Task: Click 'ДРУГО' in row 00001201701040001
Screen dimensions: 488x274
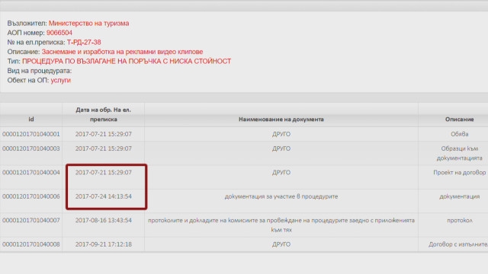Action: [x=281, y=134]
